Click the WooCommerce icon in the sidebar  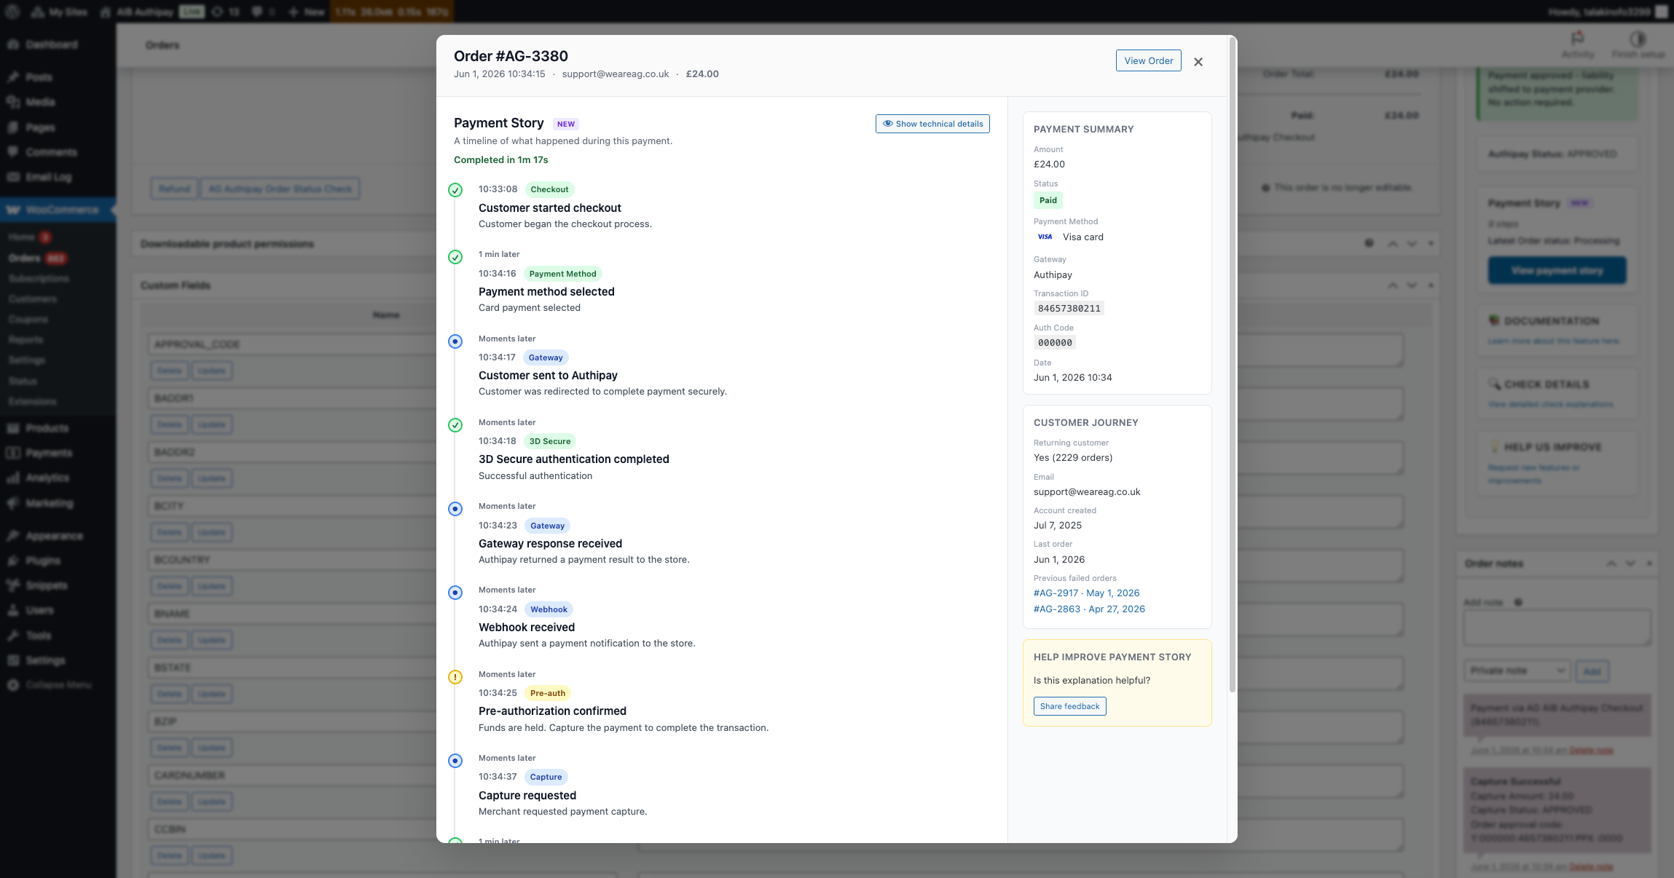click(x=13, y=210)
